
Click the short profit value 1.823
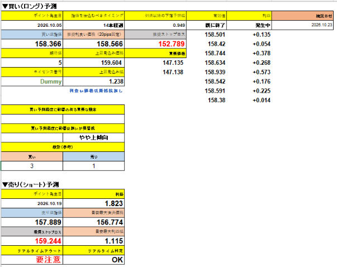click(94, 203)
